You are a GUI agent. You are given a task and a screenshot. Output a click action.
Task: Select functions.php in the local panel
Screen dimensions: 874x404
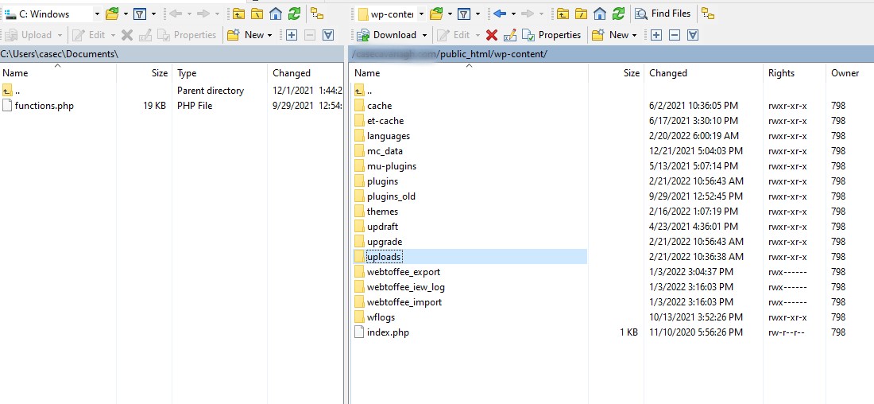coord(44,106)
